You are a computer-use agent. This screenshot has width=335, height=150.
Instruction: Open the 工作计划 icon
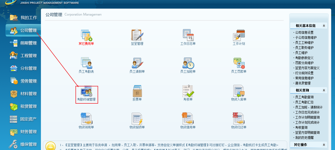pyautogui.click(x=239, y=35)
